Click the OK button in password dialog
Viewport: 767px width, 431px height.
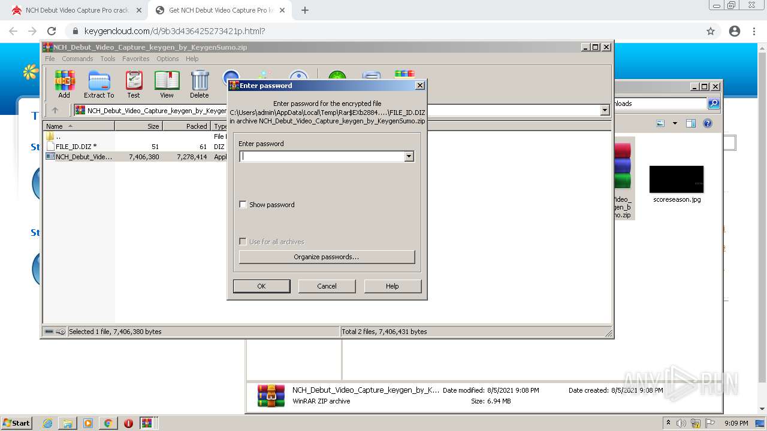261,286
